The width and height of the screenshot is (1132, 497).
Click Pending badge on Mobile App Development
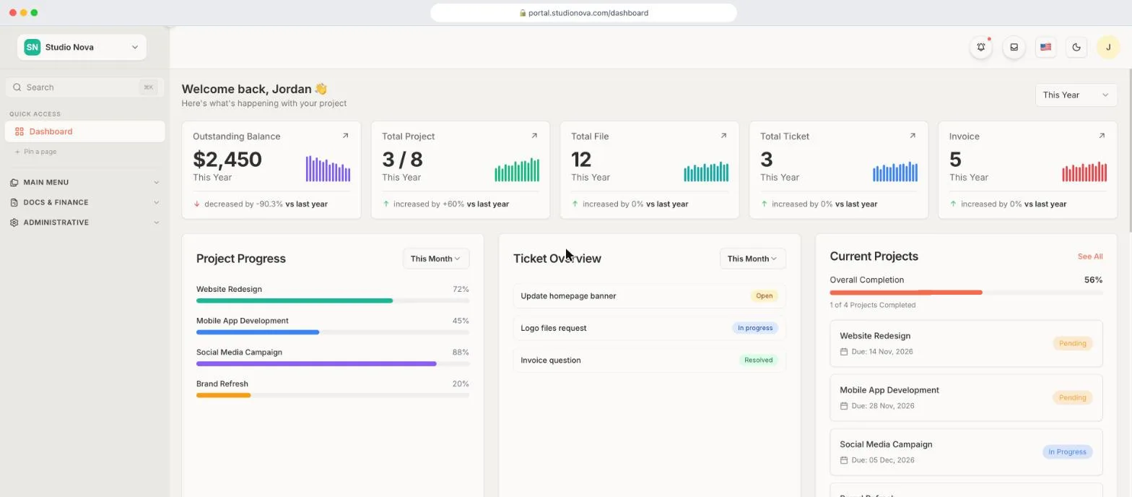click(1073, 397)
